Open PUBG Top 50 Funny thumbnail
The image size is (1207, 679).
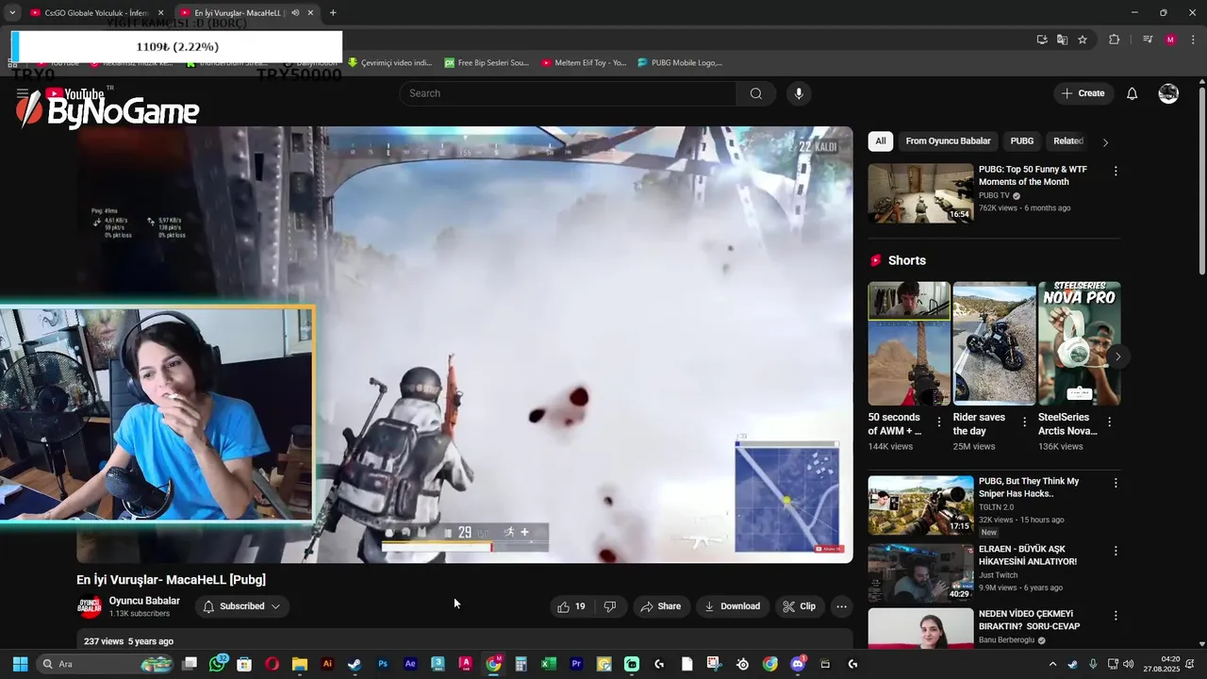click(x=920, y=193)
